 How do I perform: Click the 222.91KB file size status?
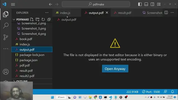pyautogui.click(x=132, y=92)
